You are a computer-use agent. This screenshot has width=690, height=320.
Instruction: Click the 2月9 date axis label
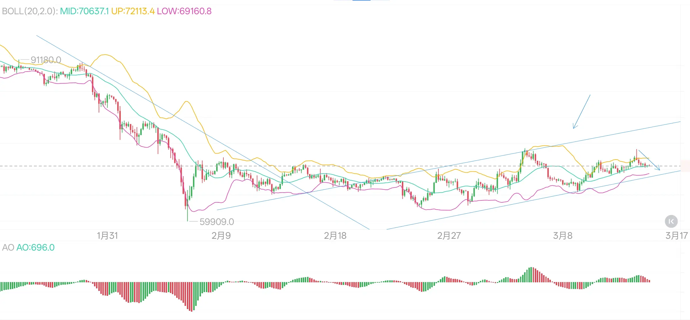(221, 236)
